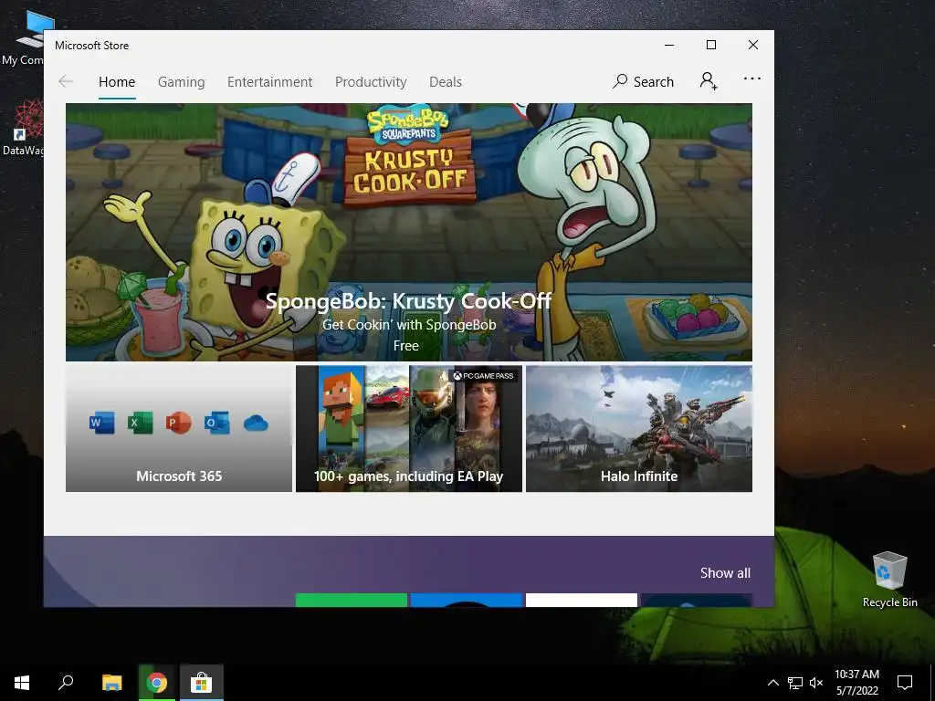Open the notification center icon

(905, 683)
